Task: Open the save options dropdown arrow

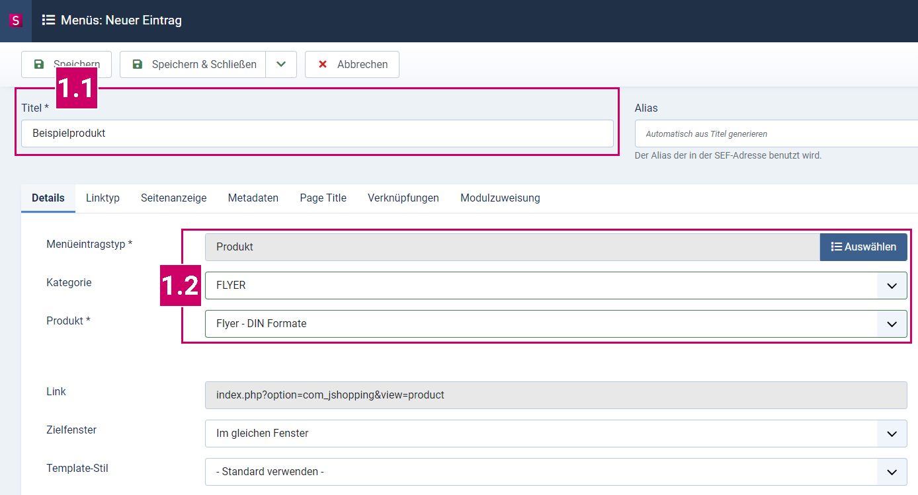Action: click(x=281, y=64)
